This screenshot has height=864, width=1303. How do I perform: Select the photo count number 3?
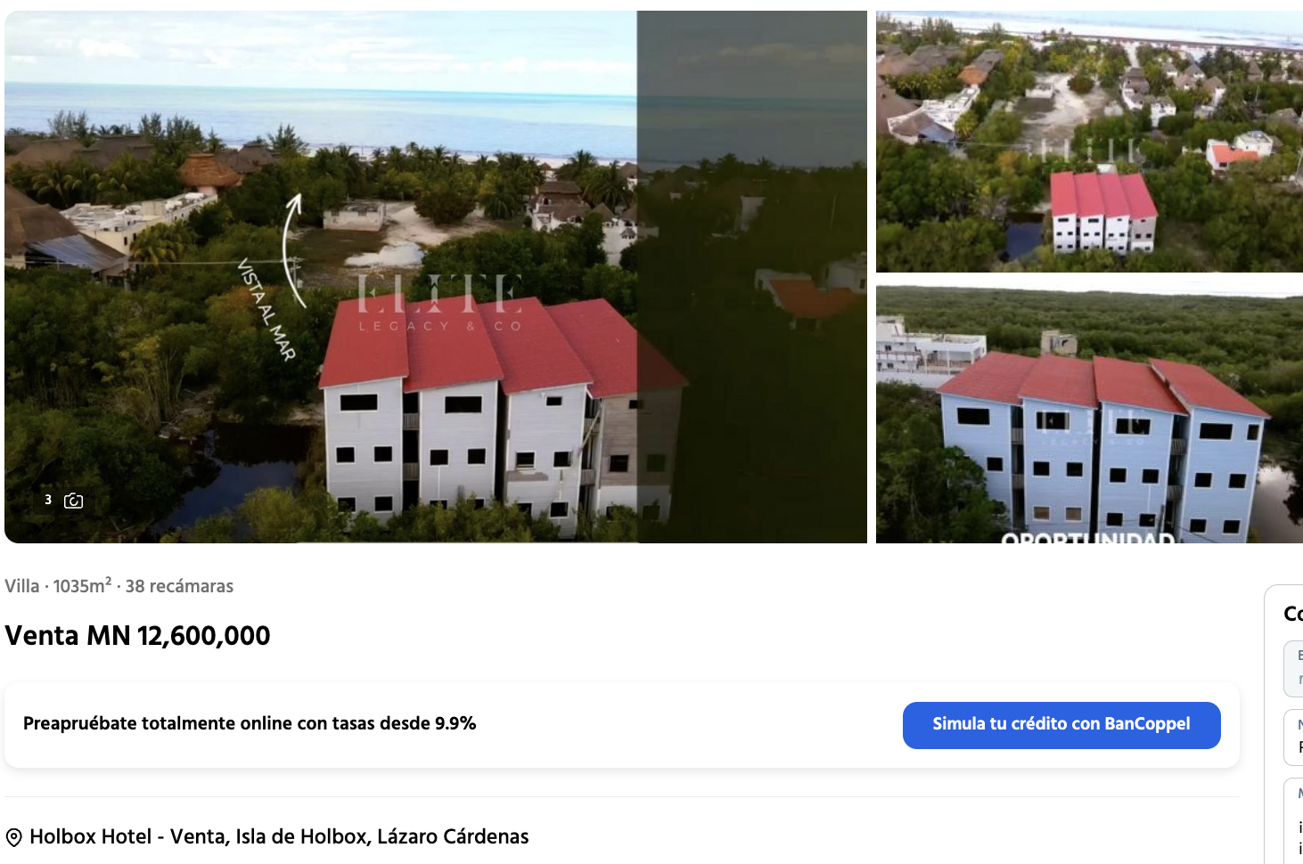click(x=48, y=500)
